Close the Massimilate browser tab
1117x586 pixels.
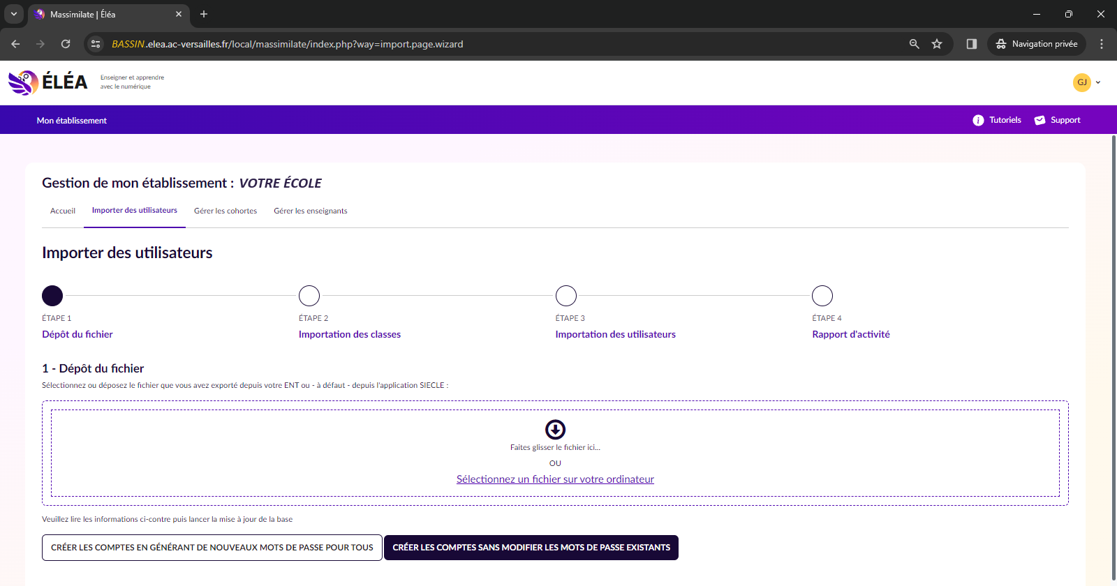pos(179,14)
